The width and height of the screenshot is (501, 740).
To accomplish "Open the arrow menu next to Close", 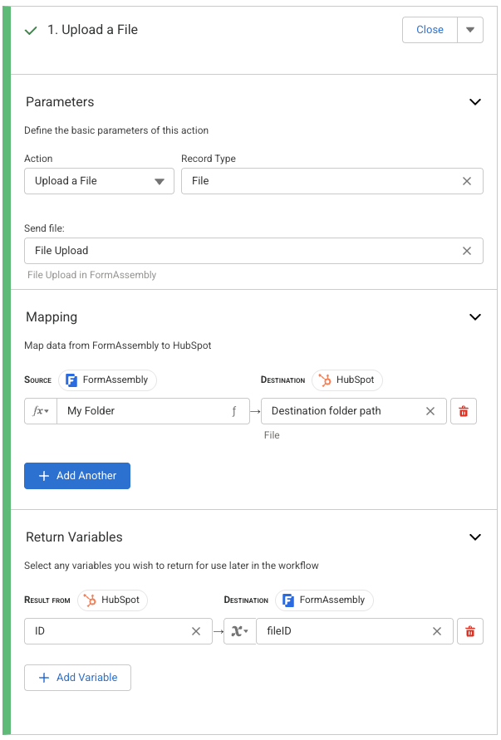I will tap(469, 30).
